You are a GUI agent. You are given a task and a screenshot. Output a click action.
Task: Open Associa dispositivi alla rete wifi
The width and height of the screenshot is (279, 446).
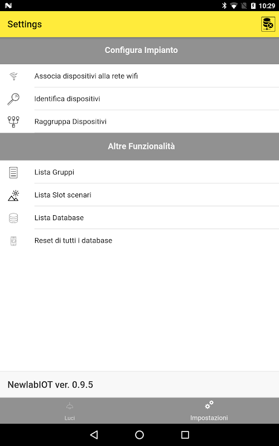click(x=139, y=76)
